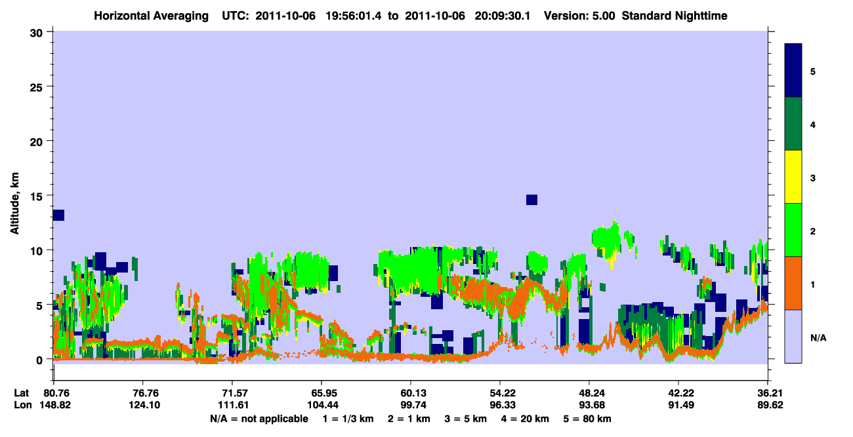Screen dimensions: 853x437
Task: Click the 5 altitude tick label
Action: tap(41, 305)
